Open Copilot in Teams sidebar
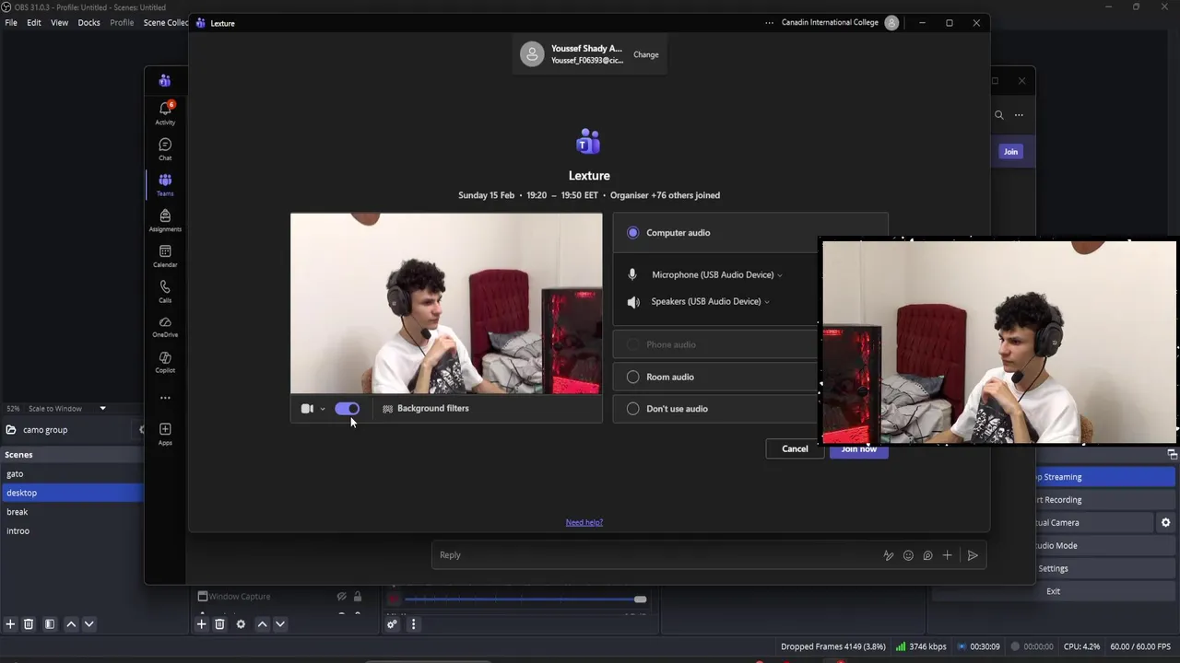Screen dimensions: 1180x663 click(x=165, y=362)
